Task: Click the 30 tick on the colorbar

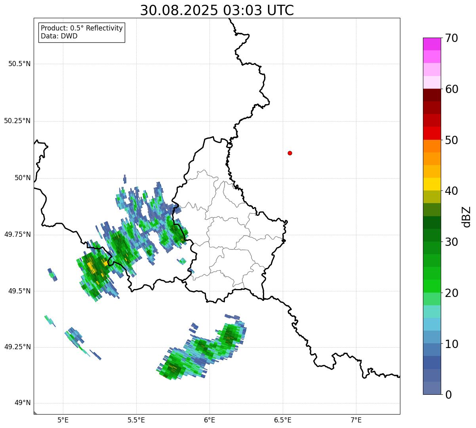Action: tap(451, 242)
